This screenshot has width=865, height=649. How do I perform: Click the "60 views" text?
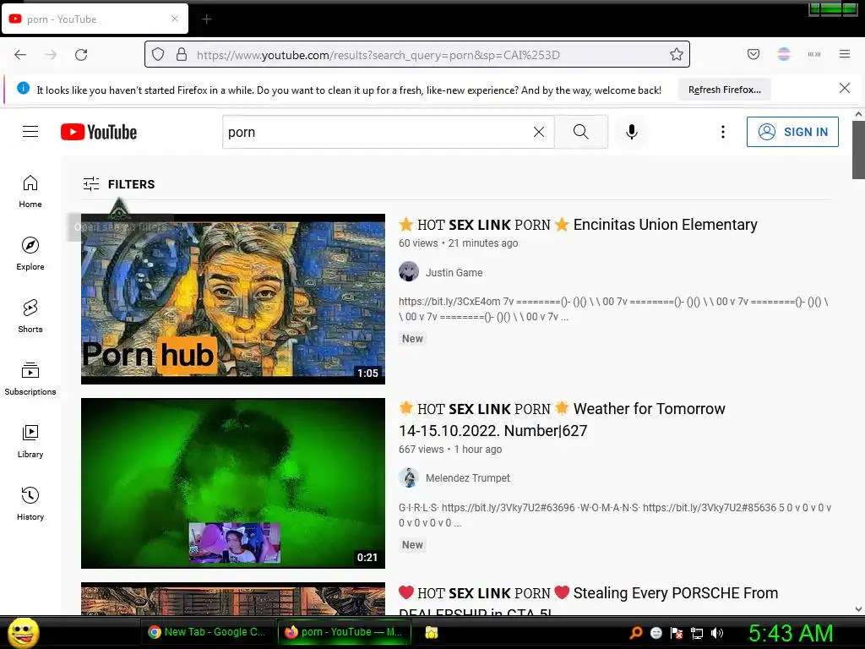point(418,243)
